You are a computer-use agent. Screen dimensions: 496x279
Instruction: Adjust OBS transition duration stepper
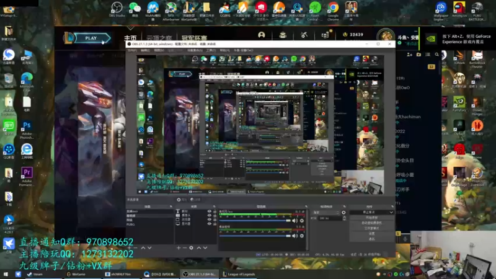pyautogui.click(x=345, y=218)
